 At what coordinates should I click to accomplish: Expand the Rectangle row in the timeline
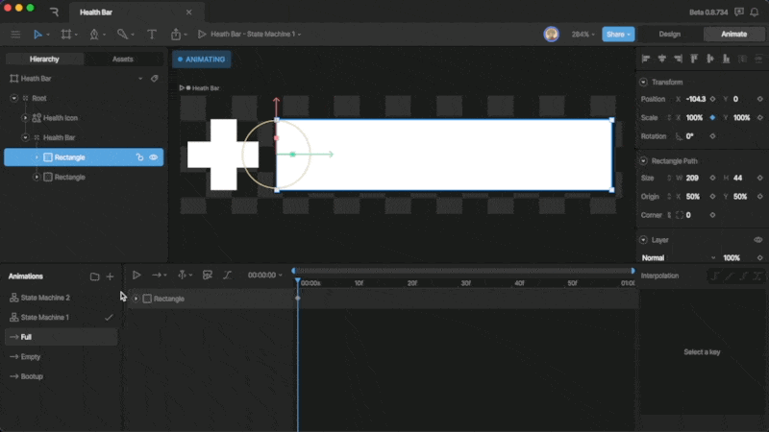[x=136, y=299]
